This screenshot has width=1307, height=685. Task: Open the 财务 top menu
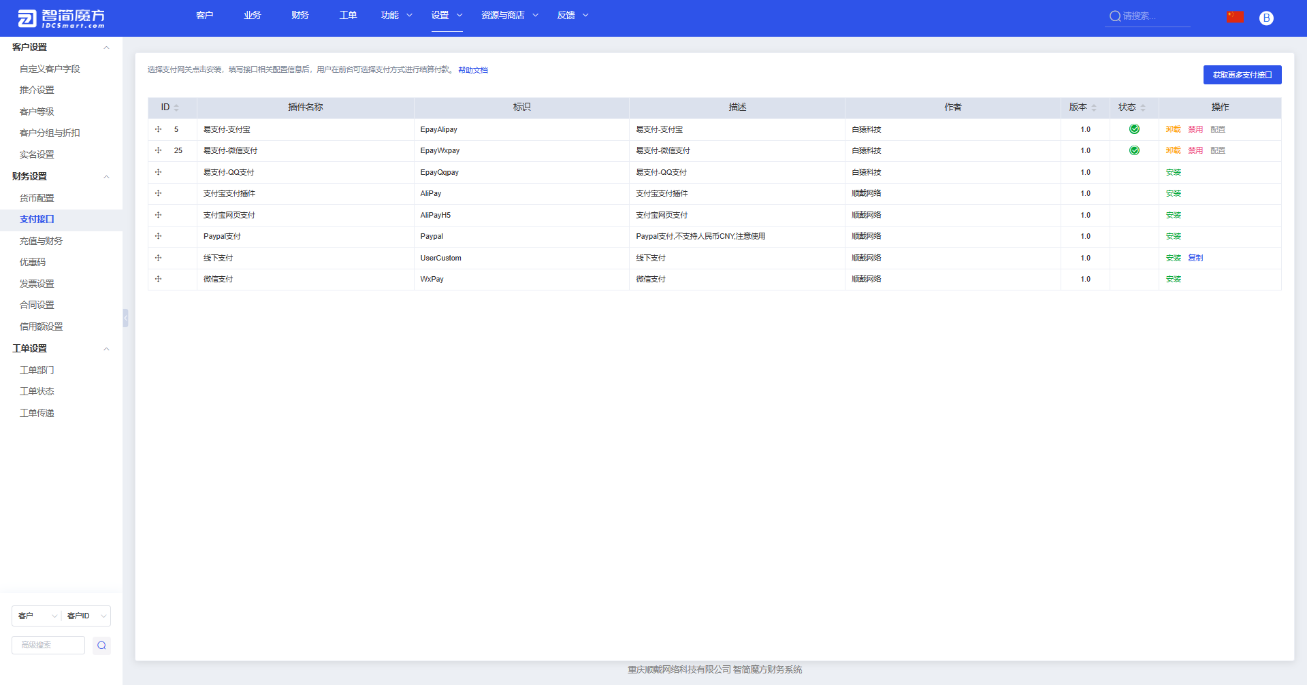click(x=300, y=15)
